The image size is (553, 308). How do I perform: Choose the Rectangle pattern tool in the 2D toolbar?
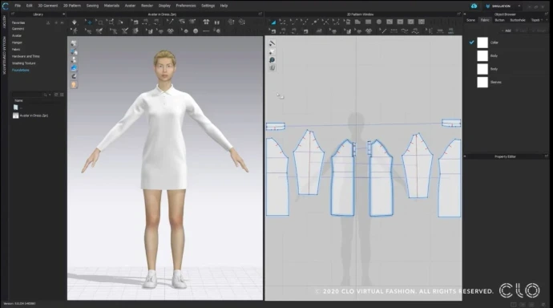368,22
